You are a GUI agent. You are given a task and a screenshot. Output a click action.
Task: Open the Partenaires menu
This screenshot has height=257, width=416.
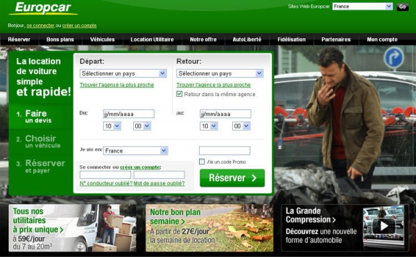[336, 39]
